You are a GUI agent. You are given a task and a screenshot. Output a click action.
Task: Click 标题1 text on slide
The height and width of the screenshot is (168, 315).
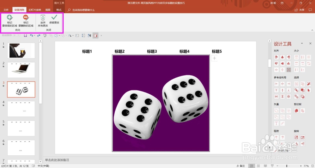click(87, 51)
